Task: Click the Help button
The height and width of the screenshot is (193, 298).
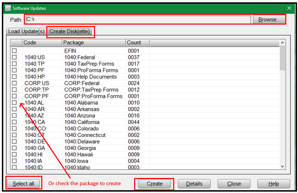Action: pyautogui.click(x=273, y=183)
